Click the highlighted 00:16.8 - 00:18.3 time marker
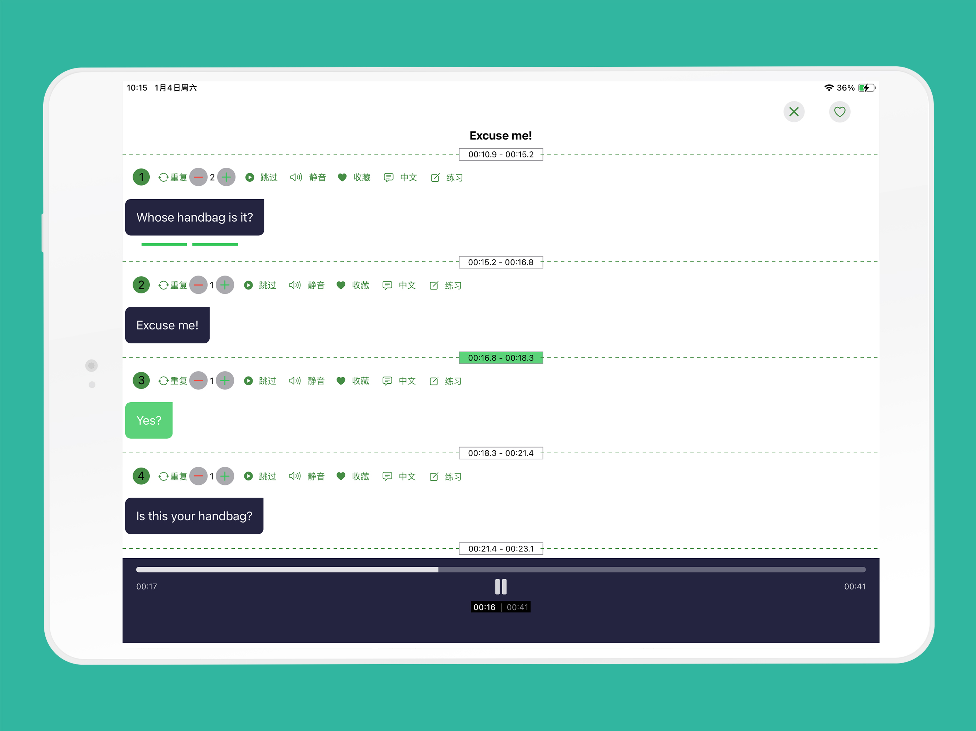976x731 pixels. pyautogui.click(x=501, y=358)
